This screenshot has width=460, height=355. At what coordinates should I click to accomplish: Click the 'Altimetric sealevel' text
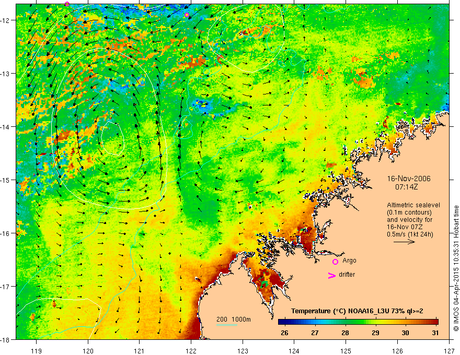click(413, 205)
